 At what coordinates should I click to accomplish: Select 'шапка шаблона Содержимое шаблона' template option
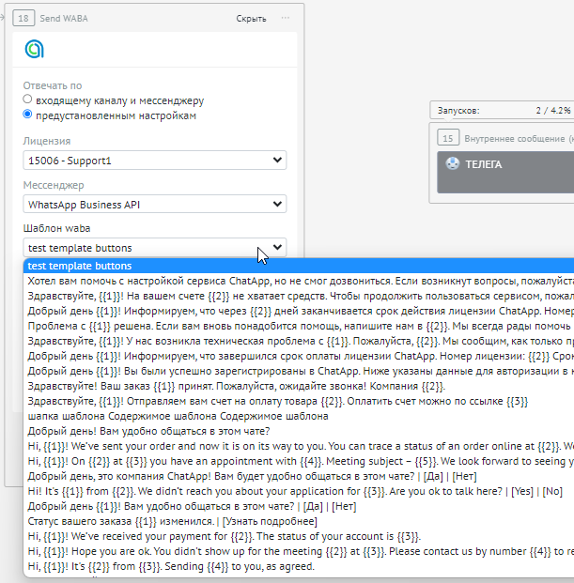point(178,416)
